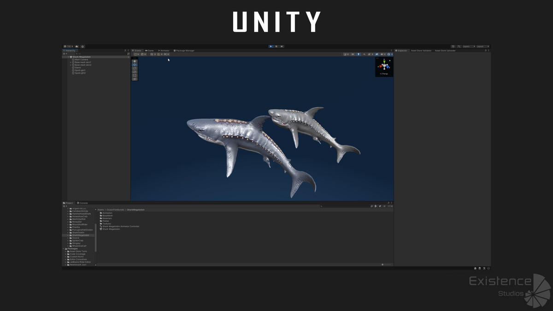553x311 pixels.
Task: Select the Rect Transform tool
Action: [134, 75]
